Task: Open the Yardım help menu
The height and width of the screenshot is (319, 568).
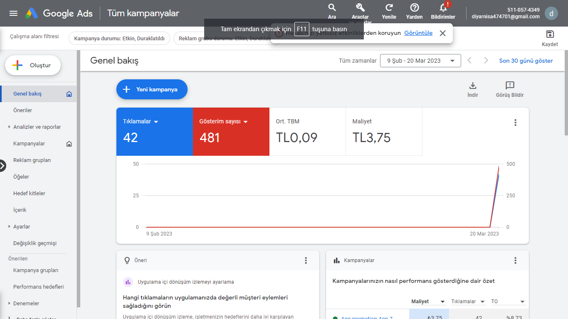Action: (x=414, y=11)
